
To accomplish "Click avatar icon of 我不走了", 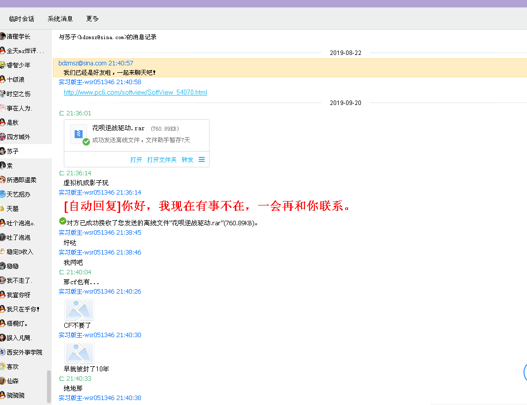I will coord(2,280).
